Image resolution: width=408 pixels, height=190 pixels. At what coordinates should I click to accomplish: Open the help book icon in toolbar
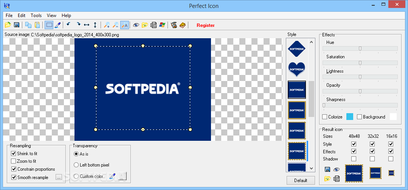pos(183,25)
